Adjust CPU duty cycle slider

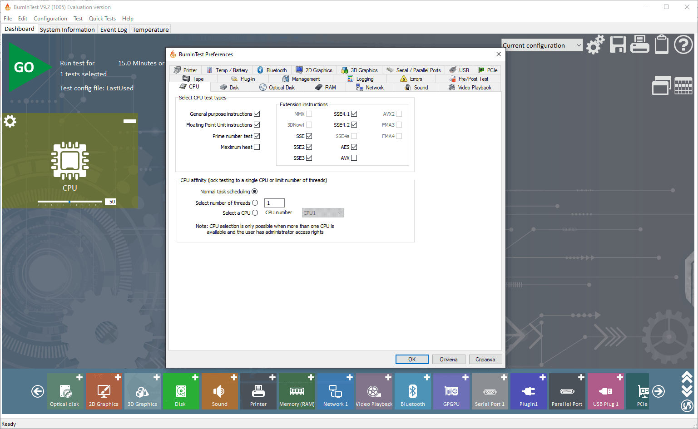69,202
